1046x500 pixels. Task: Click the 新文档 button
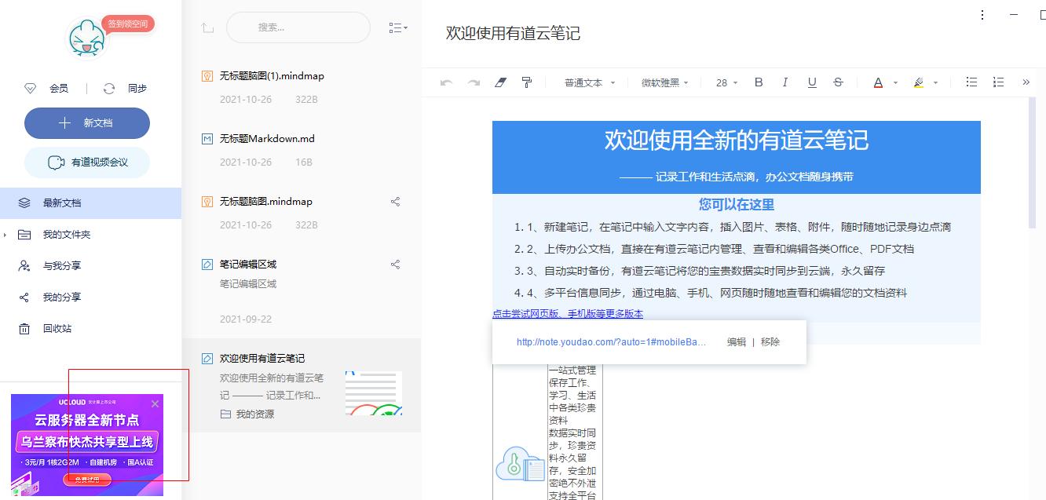(86, 123)
